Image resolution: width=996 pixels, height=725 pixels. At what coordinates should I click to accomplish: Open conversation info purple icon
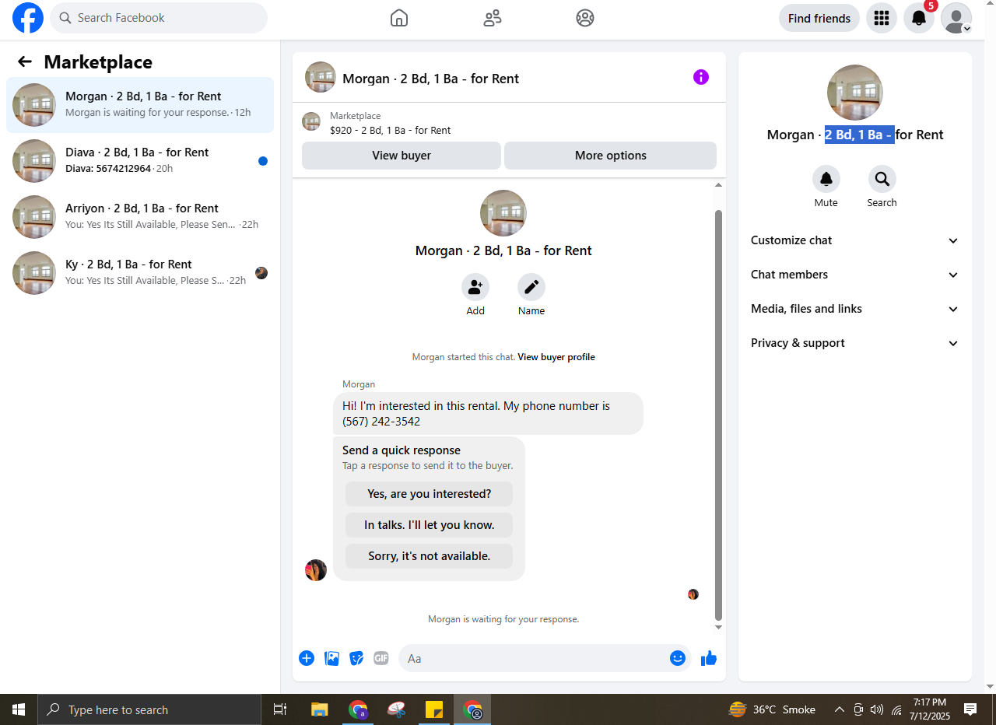tap(701, 77)
